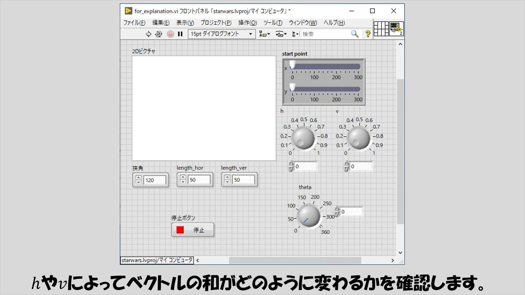
Task: Expand the Align Objects dropdown
Action: point(265,34)
